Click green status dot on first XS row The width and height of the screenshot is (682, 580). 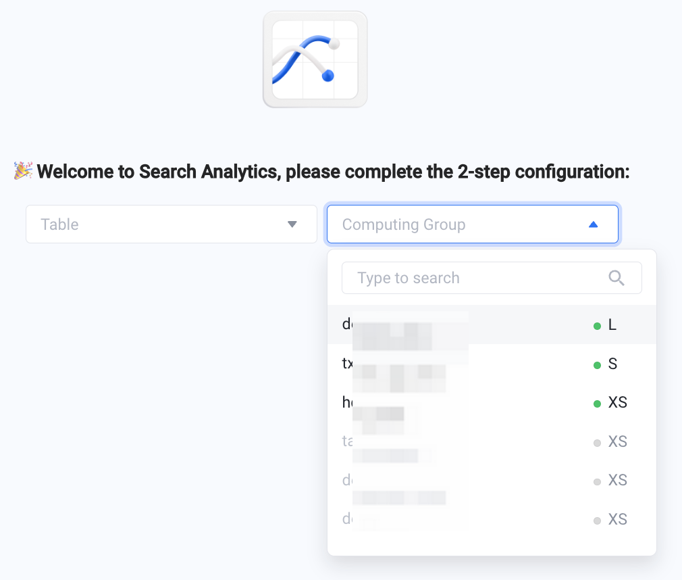pyautogui.click(x=597, y=404)
